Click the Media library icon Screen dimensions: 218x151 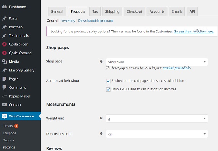pos(4,61)
